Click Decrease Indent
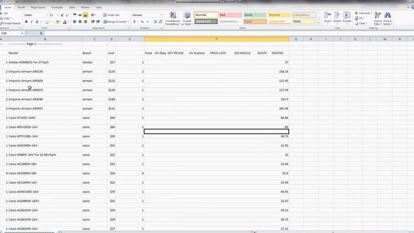 point(93,21)
